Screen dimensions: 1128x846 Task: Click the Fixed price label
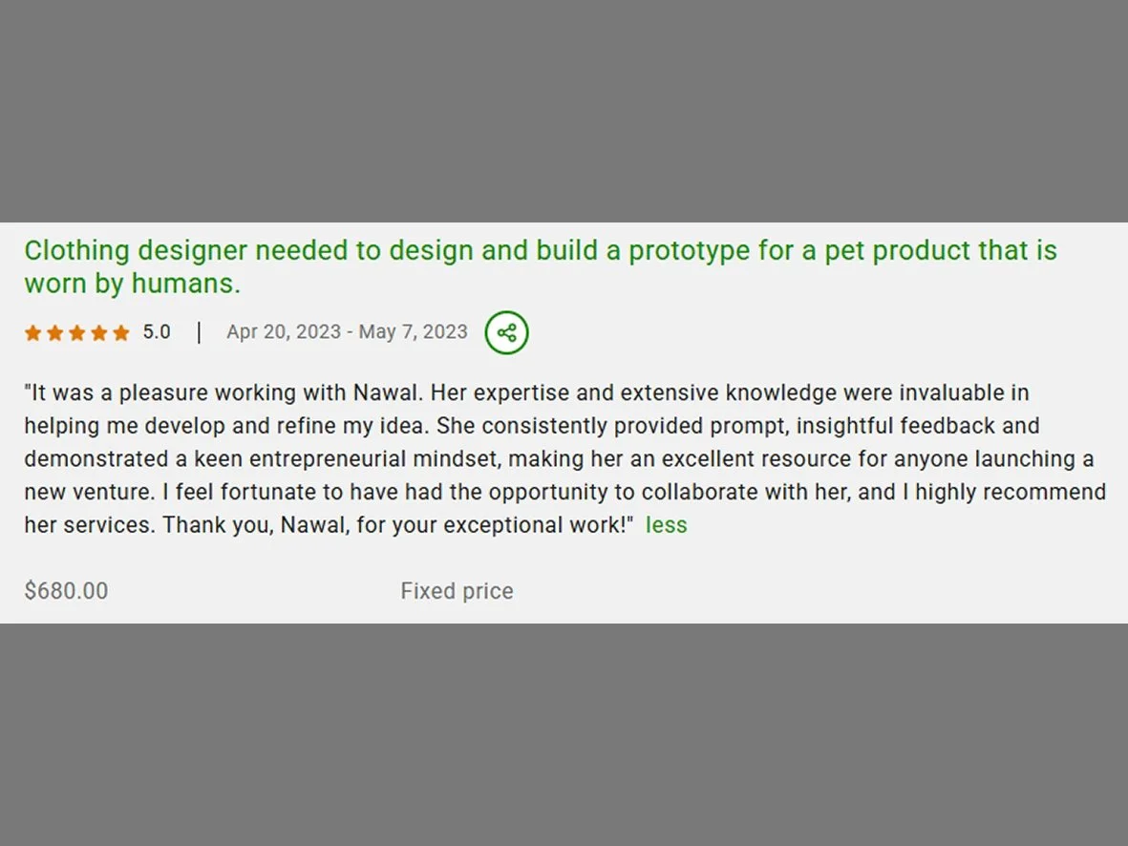(x=457, y=591)
